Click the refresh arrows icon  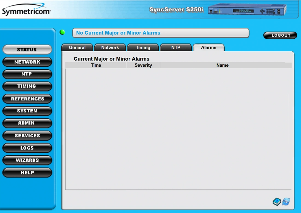[x=286, y=202]
